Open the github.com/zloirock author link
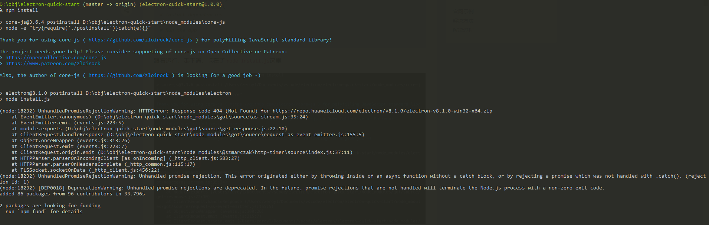 point(128,75)
